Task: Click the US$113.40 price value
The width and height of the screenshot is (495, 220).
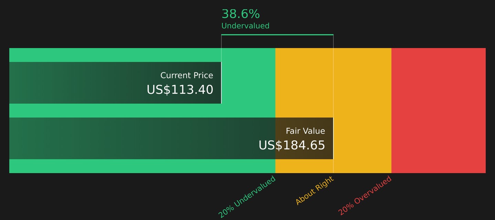Action: pyautogui.click(x=180, y=90)
